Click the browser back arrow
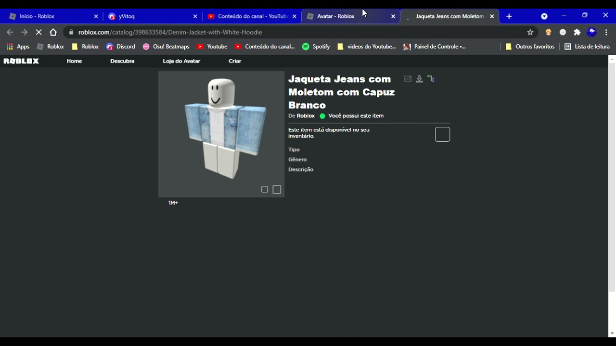This screenshot has height=346, width=616. [x=10, y=32]
